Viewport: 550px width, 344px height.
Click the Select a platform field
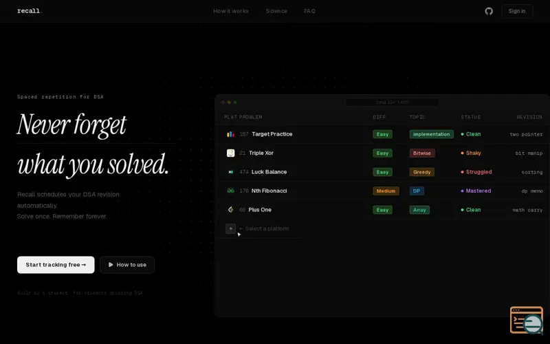click(264, 228)
